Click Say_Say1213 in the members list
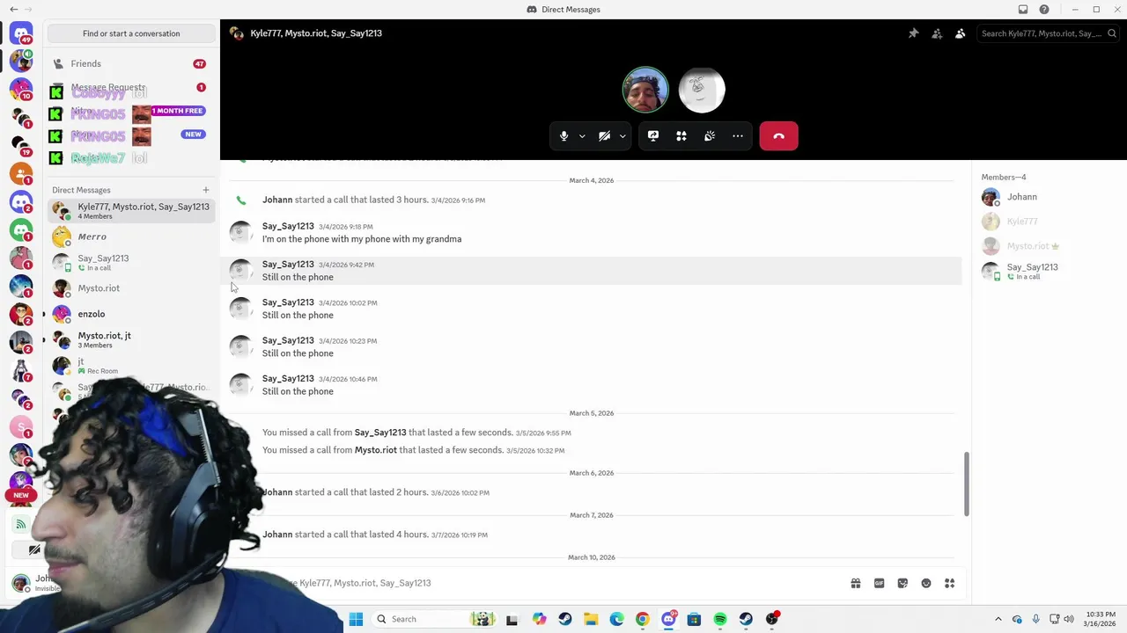This screenshot has width=1127, height=633. tap(1046, 271)
